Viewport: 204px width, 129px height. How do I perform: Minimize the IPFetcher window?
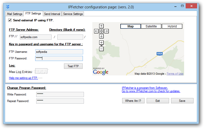pyautogui.click(x=175, y=6)
